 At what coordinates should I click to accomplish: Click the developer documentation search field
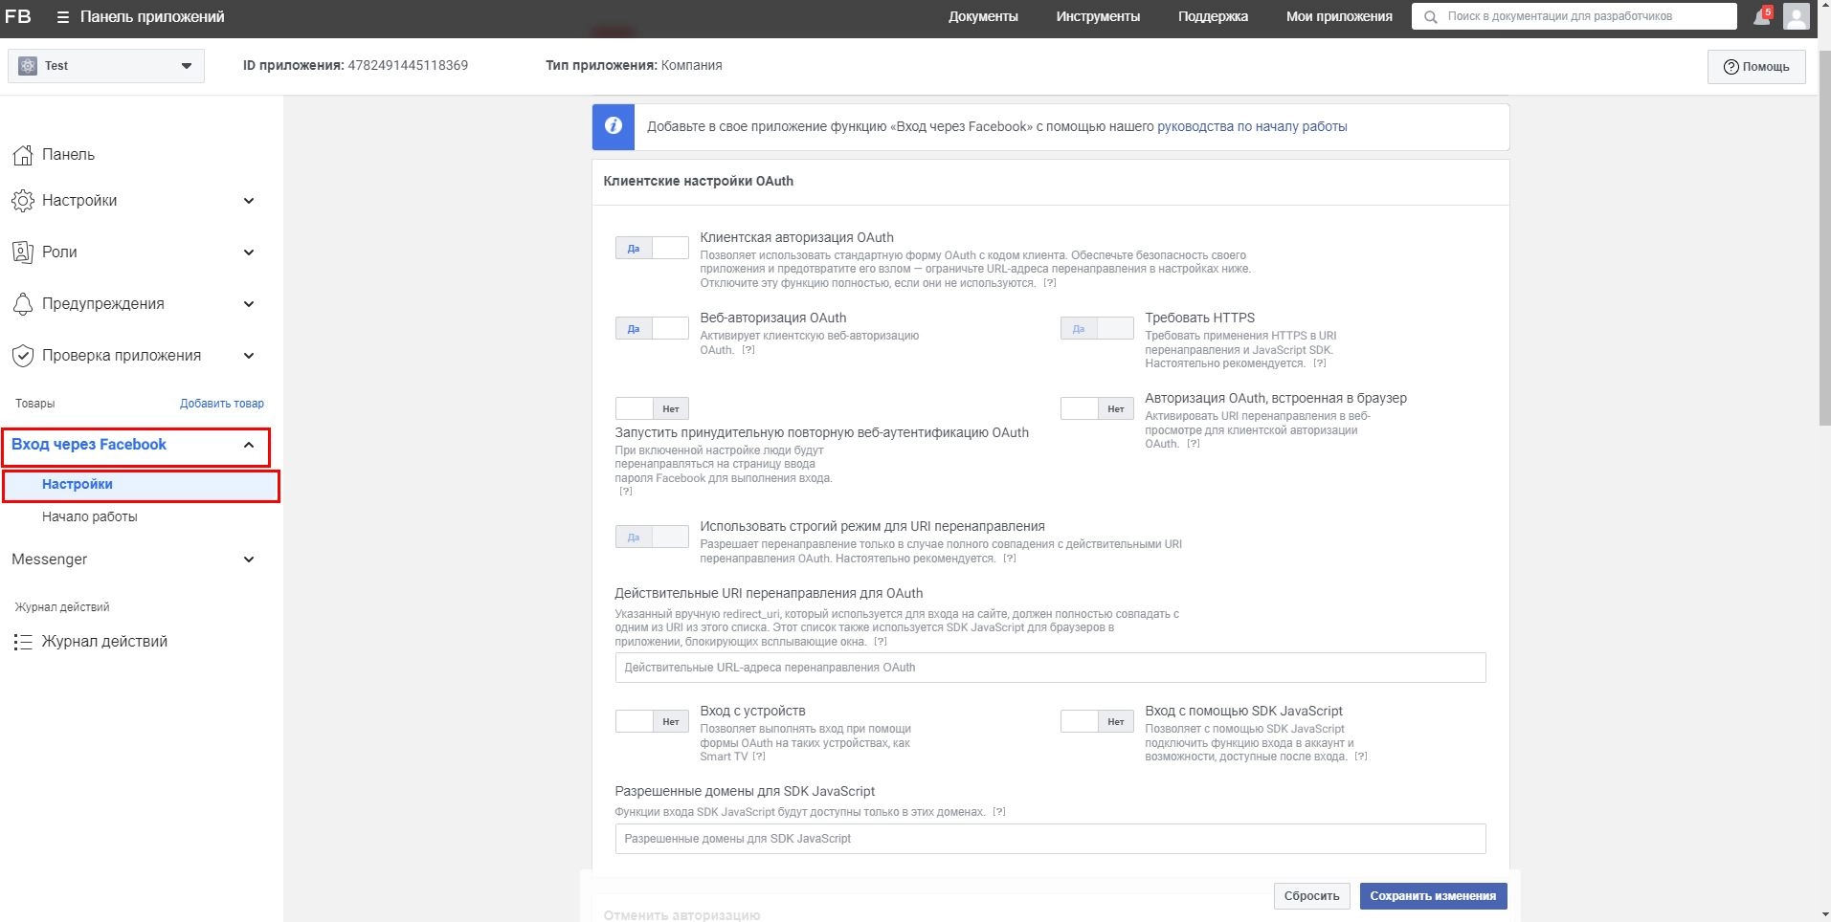(x=1574, y=16)
